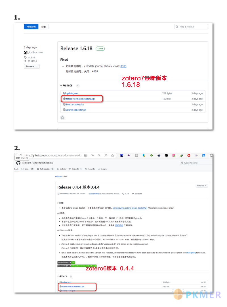Click the GitHub octocat logo
227x307 pixels.
coord(18,163)
